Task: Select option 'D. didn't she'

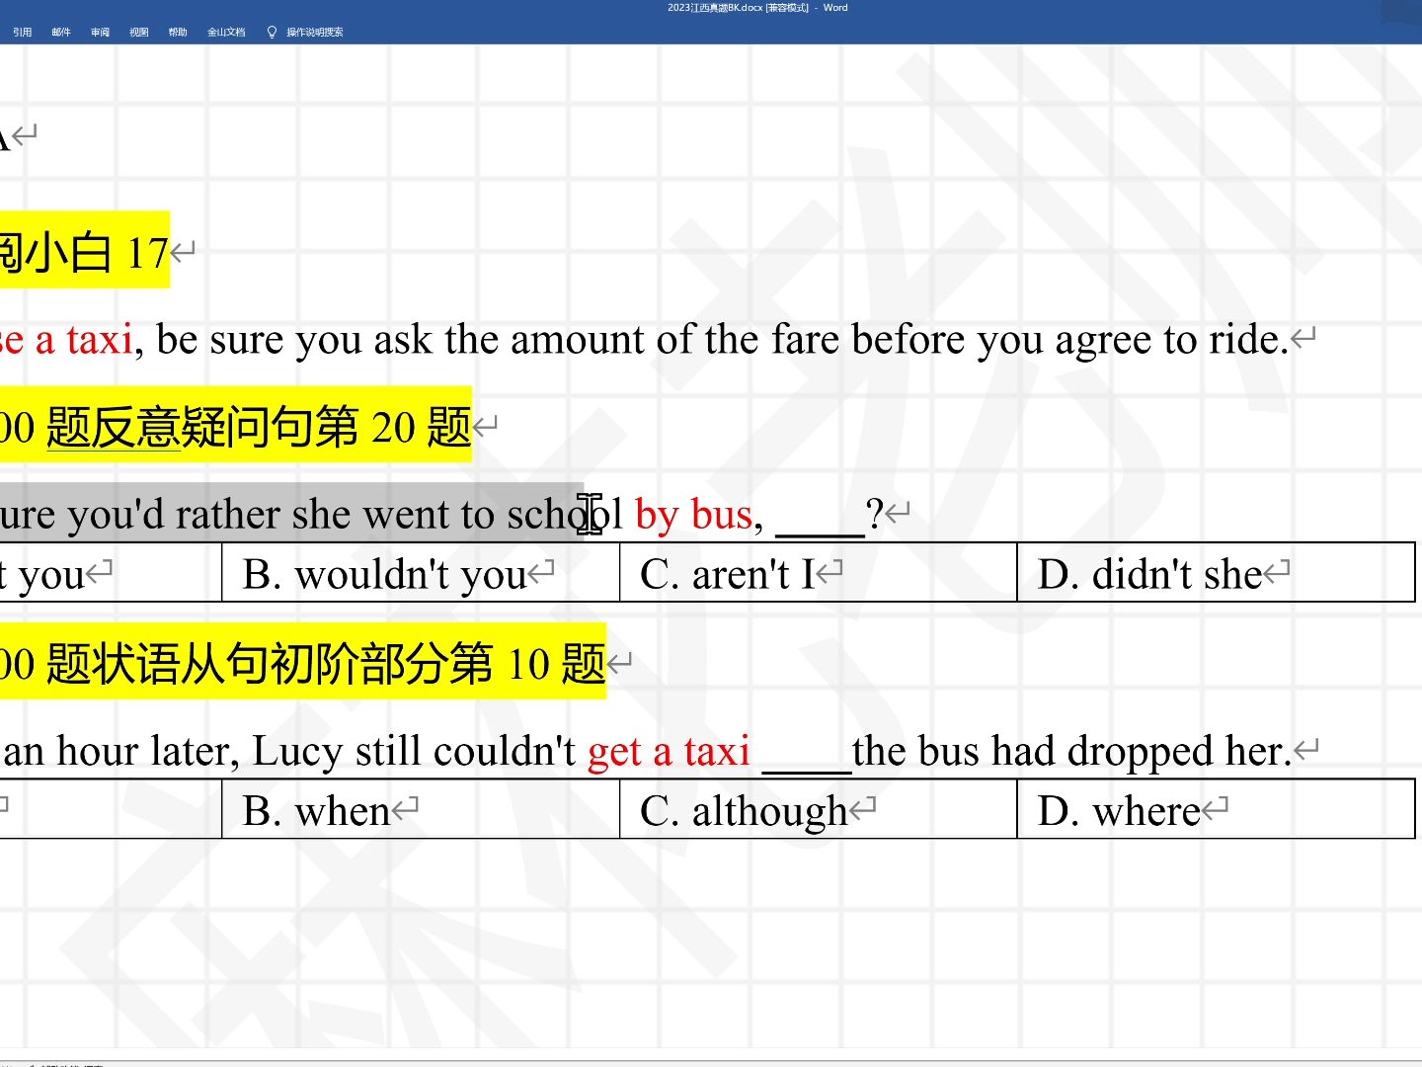Action: [x=1150, y=574]
